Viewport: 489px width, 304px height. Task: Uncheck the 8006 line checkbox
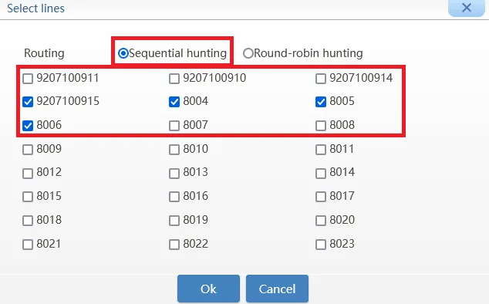coord(28,126)
